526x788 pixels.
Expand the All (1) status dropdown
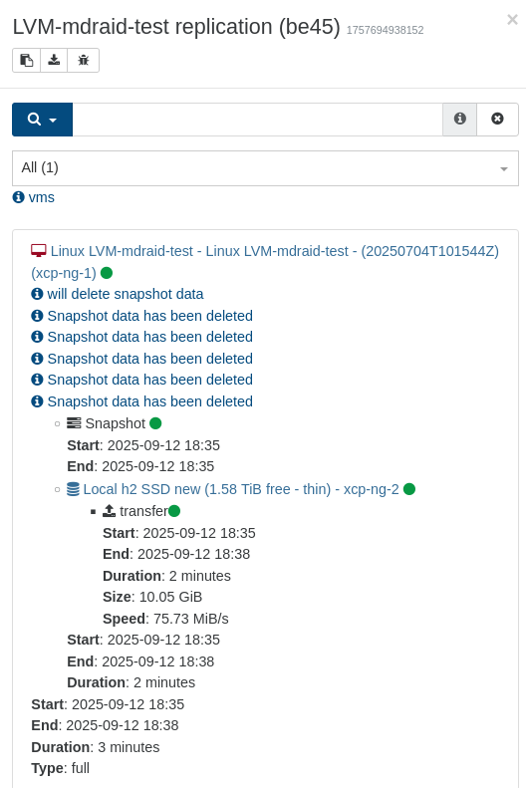[x=265, y=168]
